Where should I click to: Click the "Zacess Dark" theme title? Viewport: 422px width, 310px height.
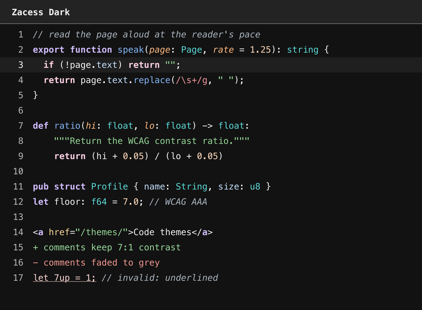click(41, 12)
